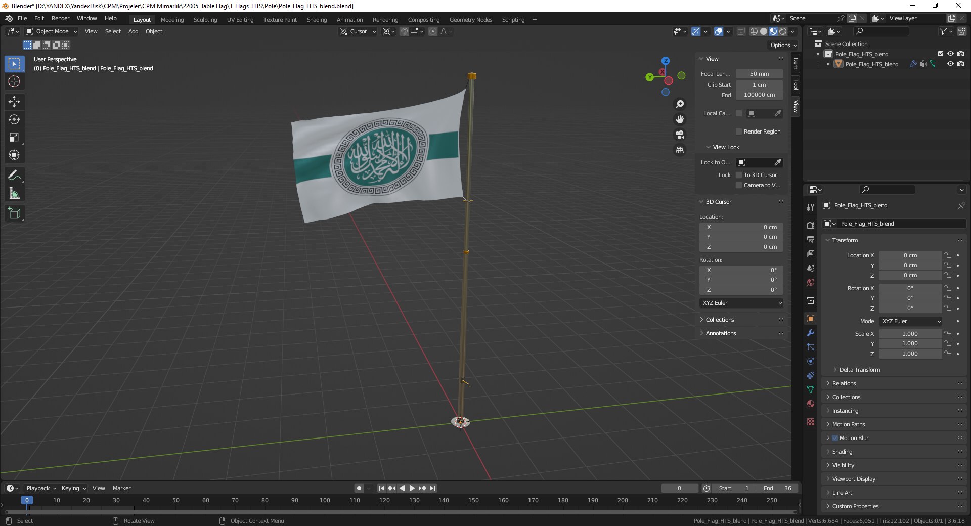The height and width of the screenshot is (526, 971).
Task: Open the timeline Marker menu
Action: [121, 488]
